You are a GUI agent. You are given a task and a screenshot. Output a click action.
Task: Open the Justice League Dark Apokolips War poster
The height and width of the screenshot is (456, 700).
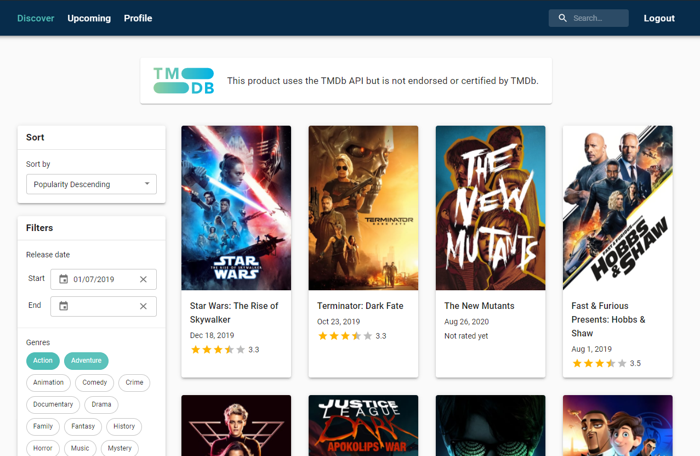(363, 426)
